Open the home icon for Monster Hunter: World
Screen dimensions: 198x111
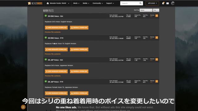pyautogui.click(x=48, y=3)
